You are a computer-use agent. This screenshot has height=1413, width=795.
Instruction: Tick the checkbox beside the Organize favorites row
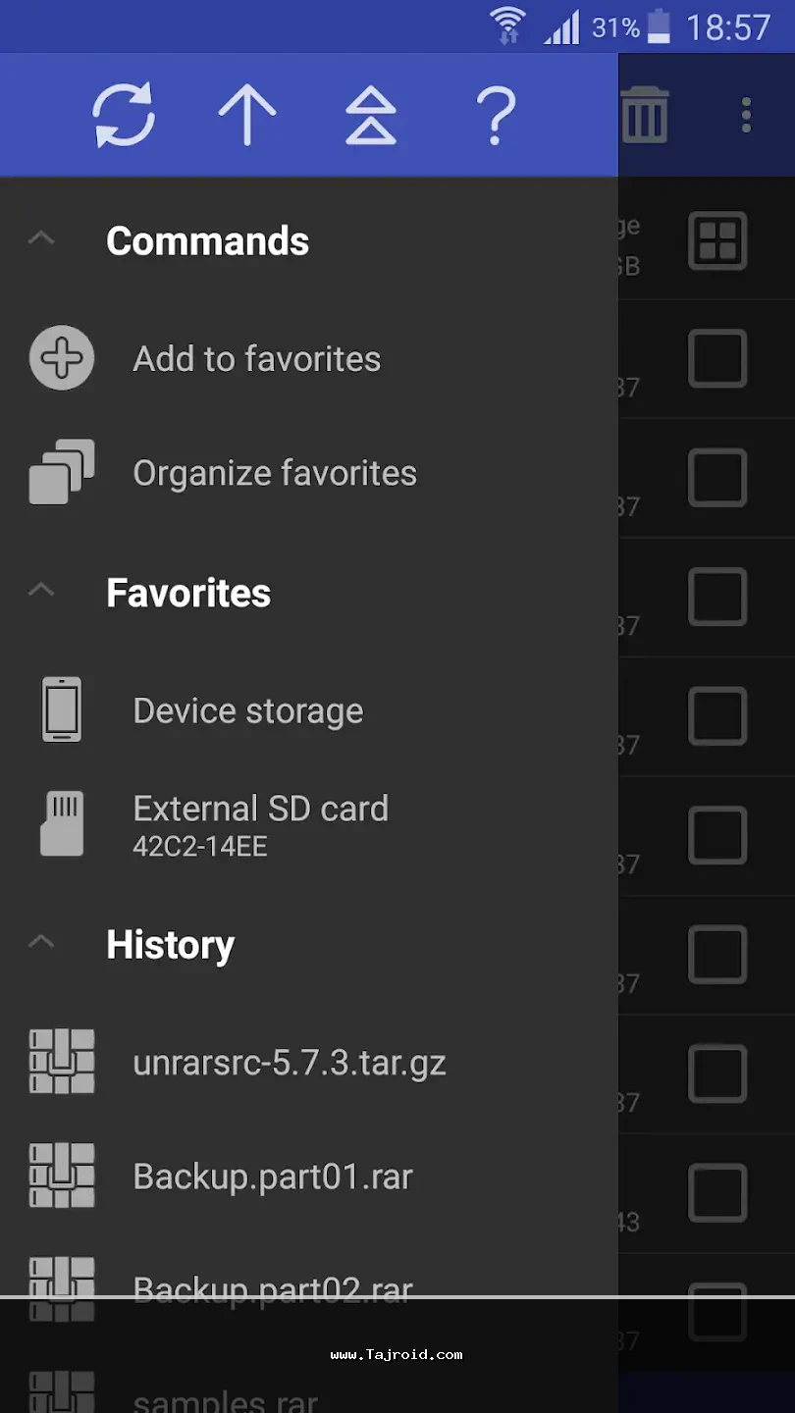717,478
